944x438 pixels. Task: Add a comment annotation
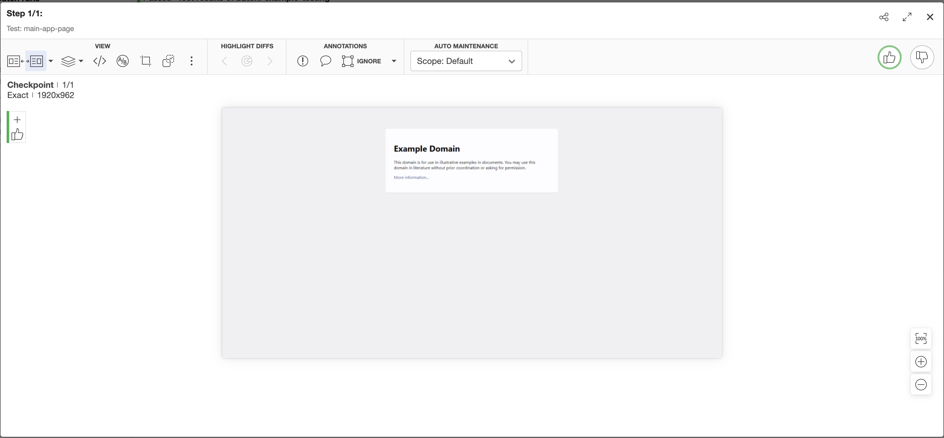[325, 61]
